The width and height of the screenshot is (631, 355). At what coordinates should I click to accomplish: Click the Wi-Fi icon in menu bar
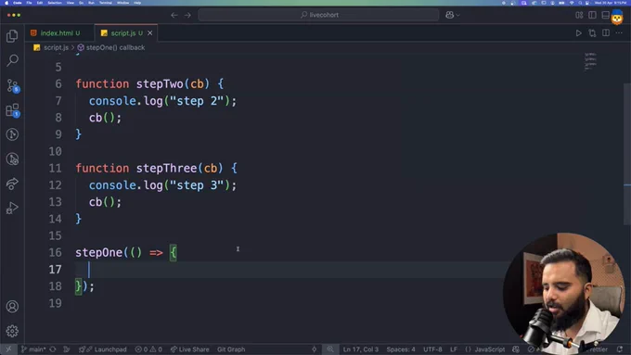pyautogui.click(x=572, y=3)
